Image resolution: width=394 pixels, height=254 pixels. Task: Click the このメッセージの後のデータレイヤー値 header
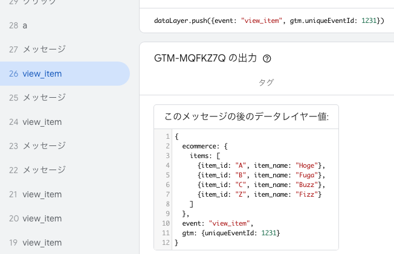click(247, 116)
